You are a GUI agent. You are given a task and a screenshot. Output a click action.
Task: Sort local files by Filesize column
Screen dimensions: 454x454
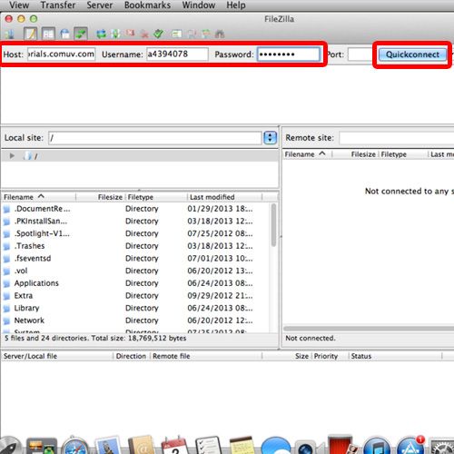100,197
